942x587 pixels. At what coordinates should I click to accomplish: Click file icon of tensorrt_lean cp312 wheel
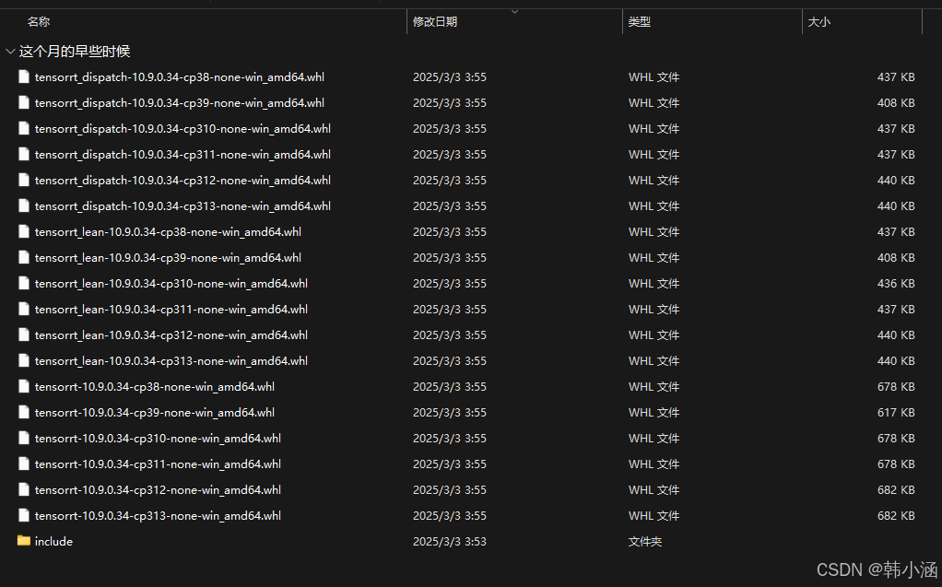tap(23, 335)
